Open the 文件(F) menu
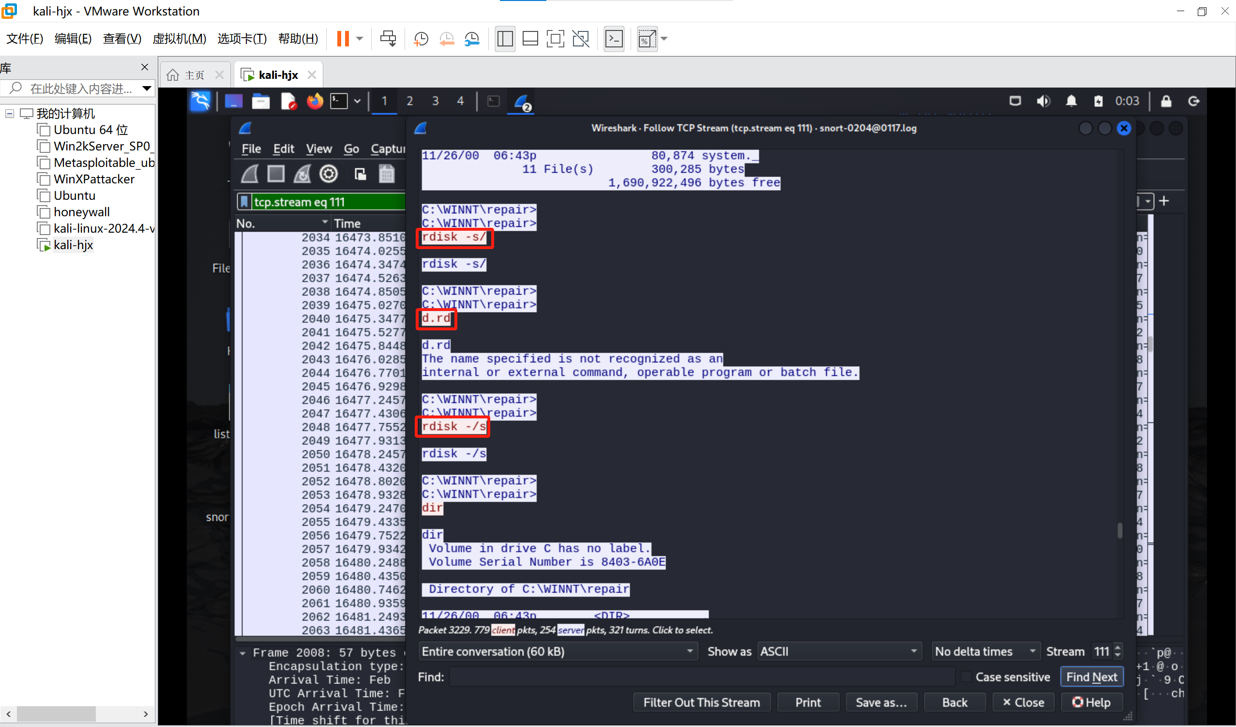1236x727 pixels. (25, 39)
